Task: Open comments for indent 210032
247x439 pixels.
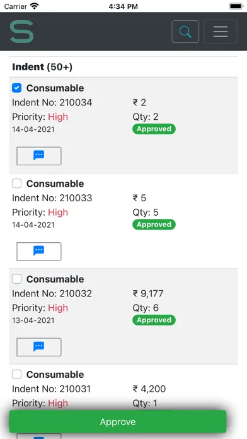Action: point(39,347)
